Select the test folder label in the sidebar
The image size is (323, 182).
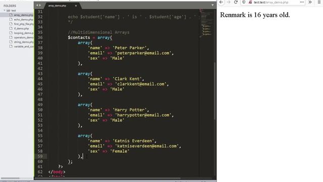click(x=14, y=10)
